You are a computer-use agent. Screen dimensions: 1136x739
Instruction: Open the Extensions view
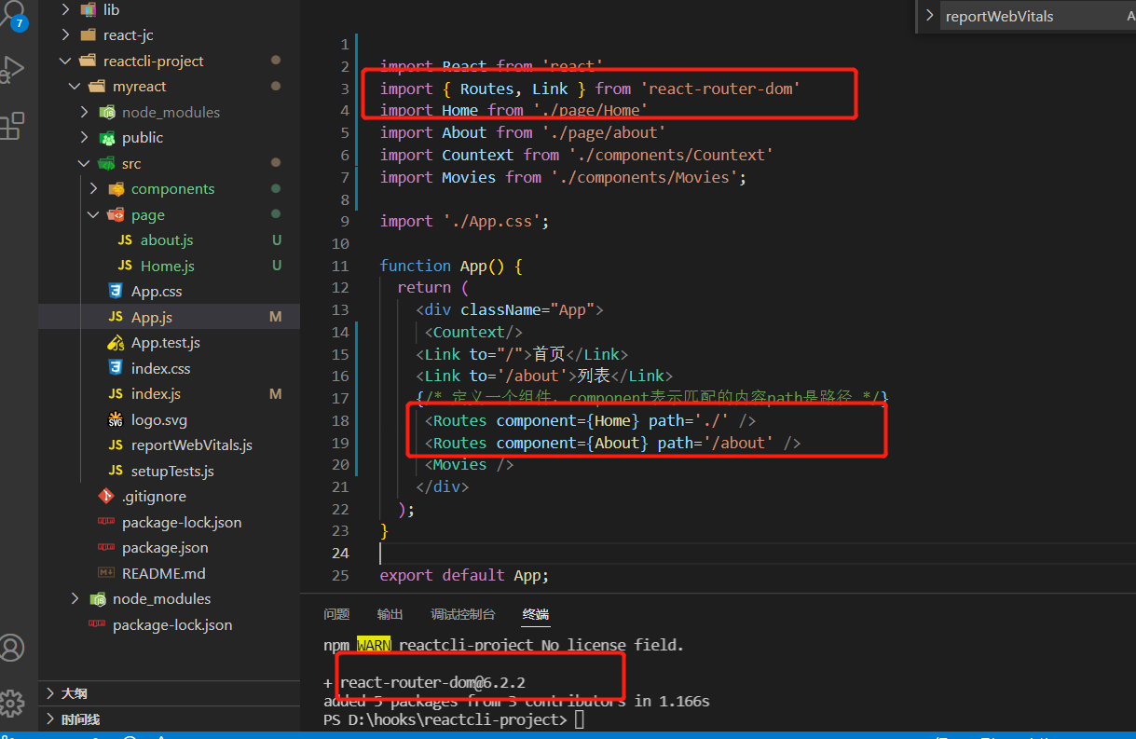click(x=12, y=126)
